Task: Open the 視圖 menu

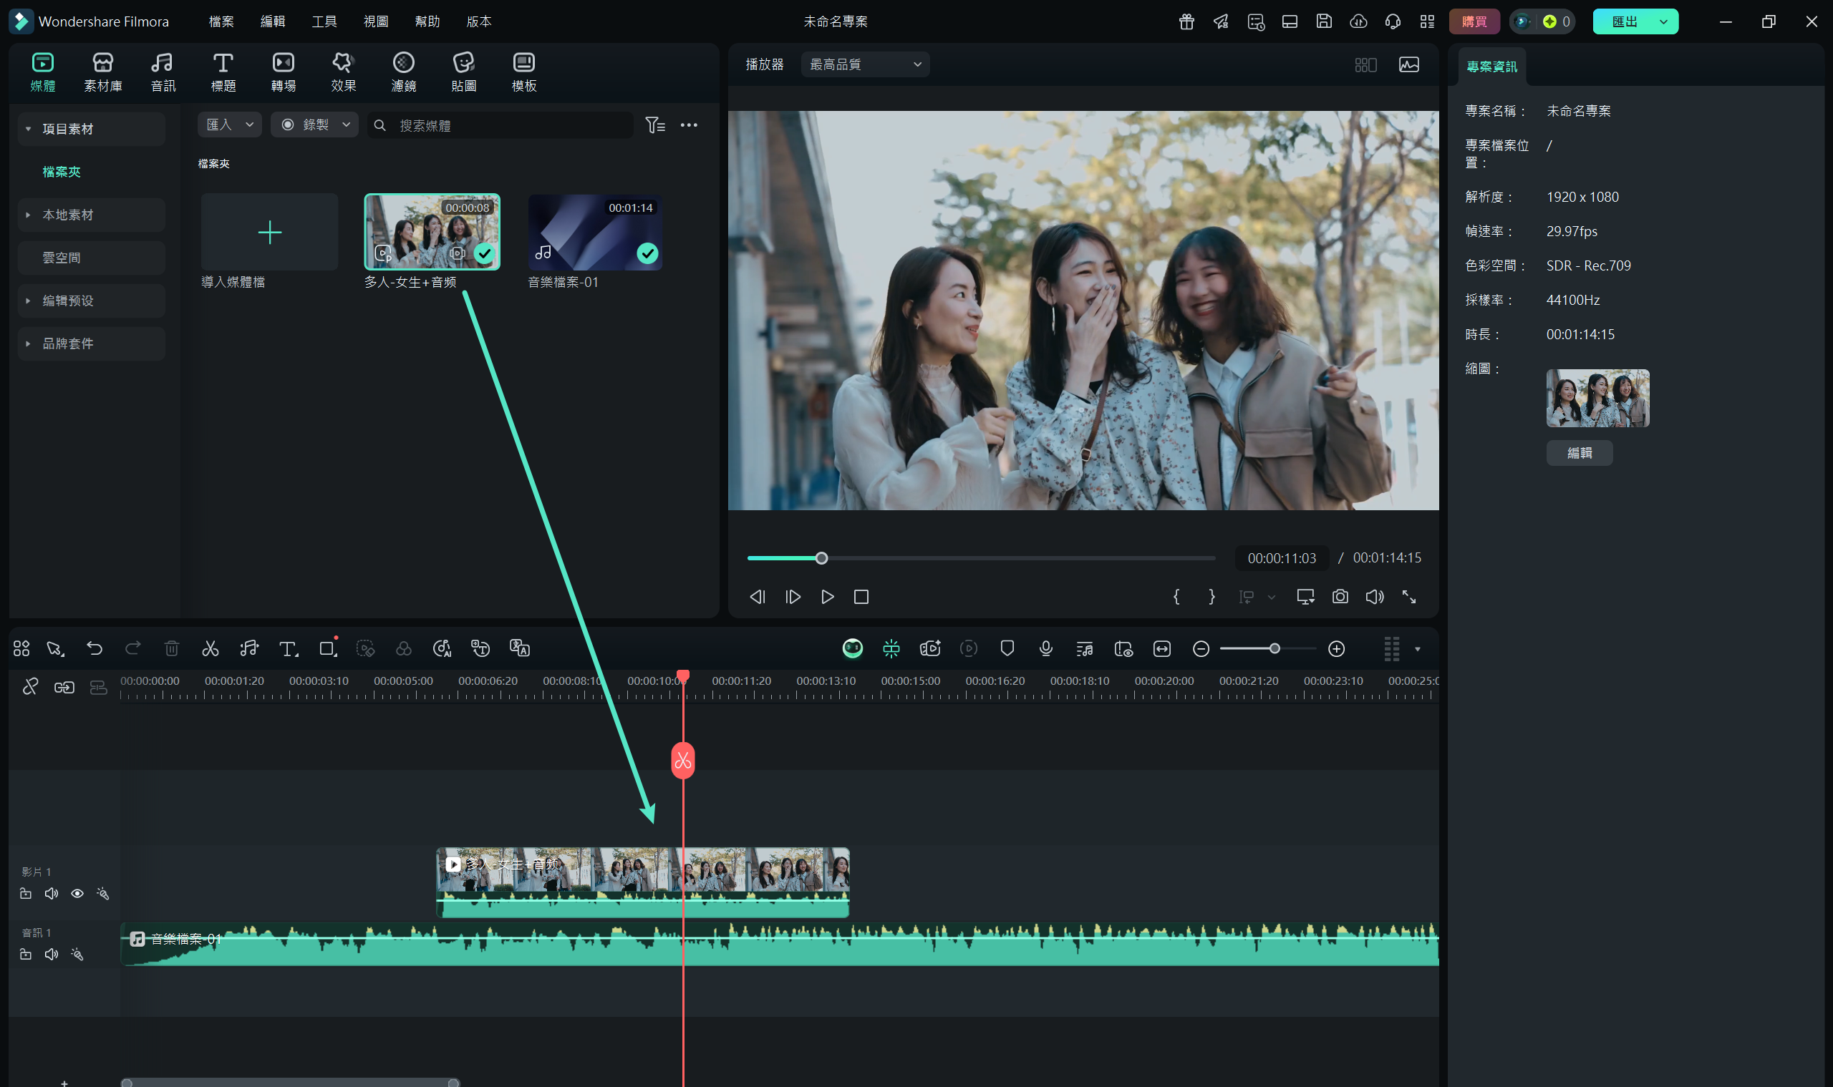Action: coord(376,21)
